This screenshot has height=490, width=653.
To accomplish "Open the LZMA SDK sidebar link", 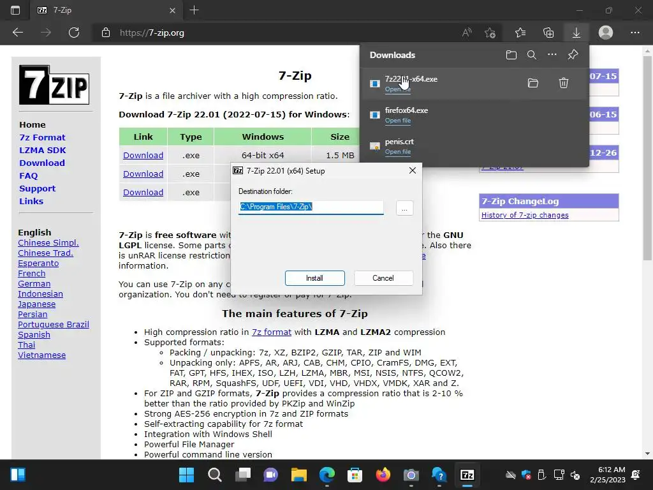I will [43, 150].
